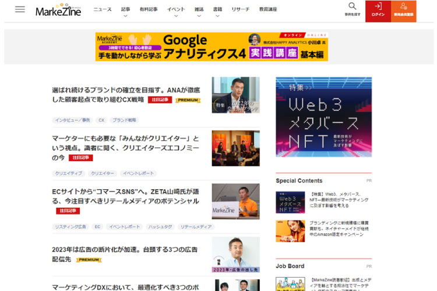Select the インタビュー／事例 tag

[72, 120]
